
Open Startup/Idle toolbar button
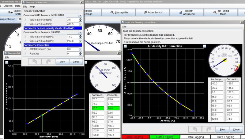(119, 12)
